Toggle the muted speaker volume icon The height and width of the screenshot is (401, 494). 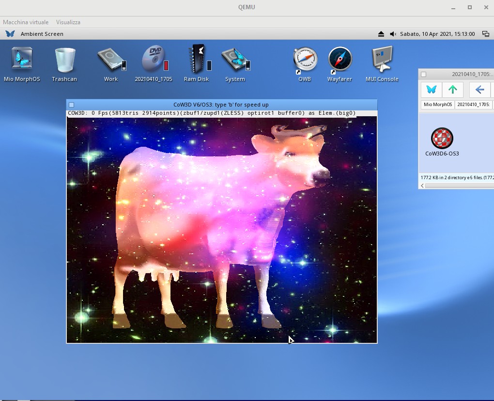point(393,34)
